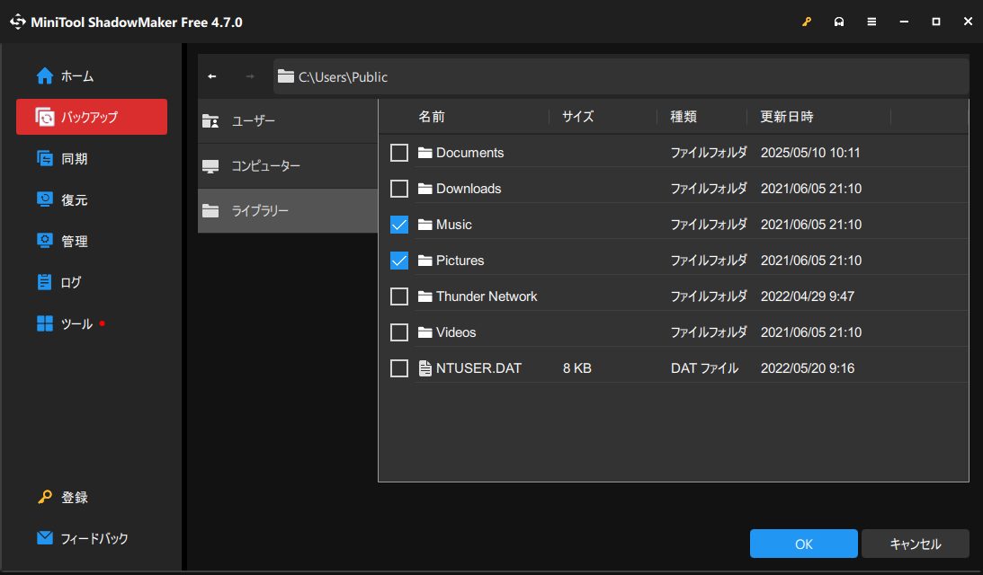983x575 pixels.
Task: Click the 登録 key icon in sidebar
Action: point(44,498)
